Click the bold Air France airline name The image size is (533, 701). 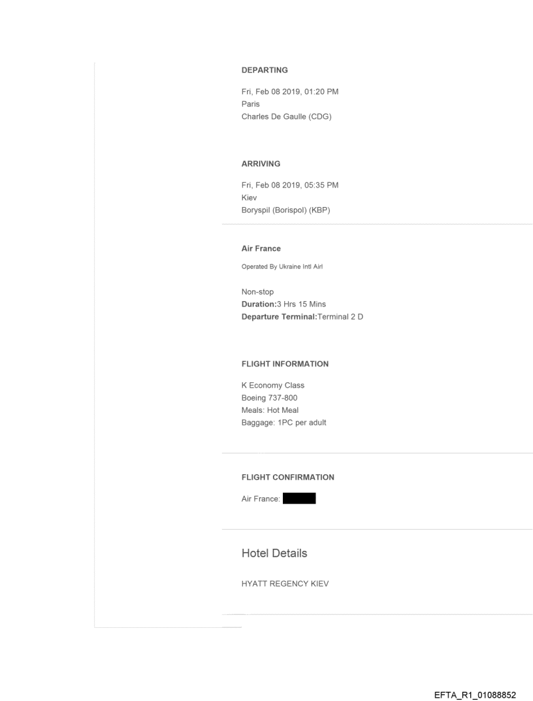pos(261,249)
